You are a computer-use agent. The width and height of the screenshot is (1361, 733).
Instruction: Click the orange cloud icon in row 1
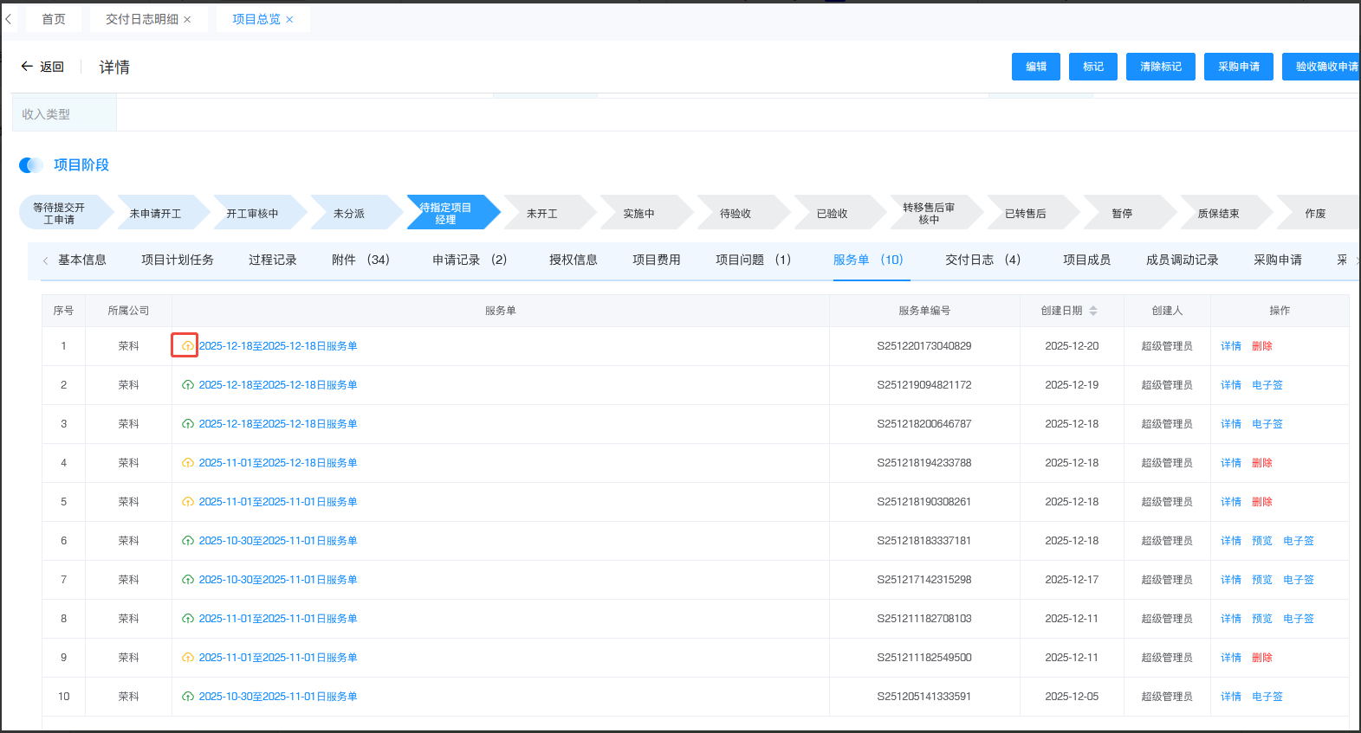(x=187, y=346)
